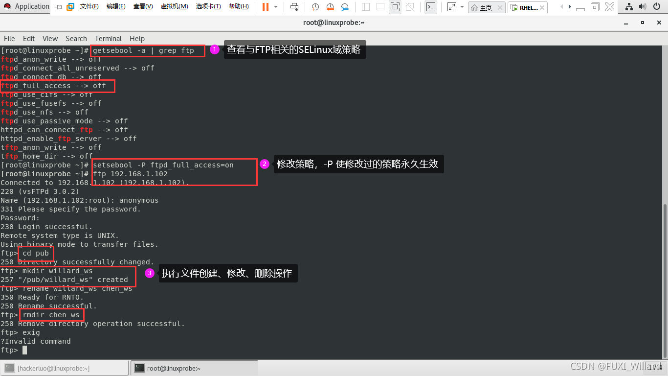
Task: Open the 文件(F) menu
Action: (x=89, y=7)
